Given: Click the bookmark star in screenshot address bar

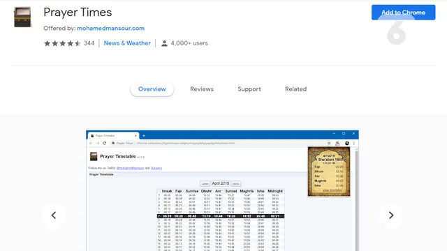Looking at the screenshot, I should pyautogui.click(x=329, y=143).
